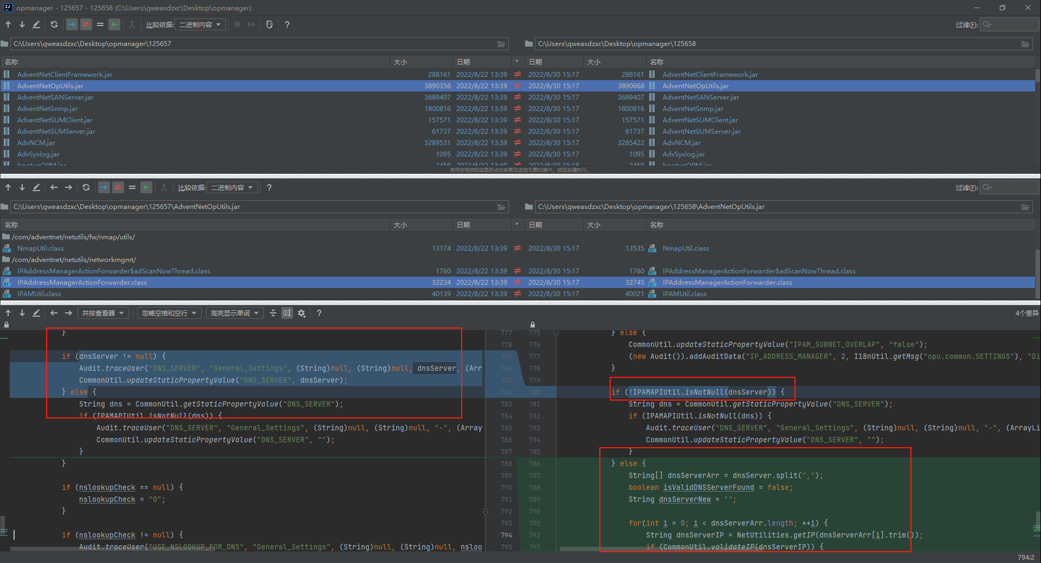Click the help question mark in the diff toolbar
The width and height of the screenshot is (1041, 563).
coord(319,313)
